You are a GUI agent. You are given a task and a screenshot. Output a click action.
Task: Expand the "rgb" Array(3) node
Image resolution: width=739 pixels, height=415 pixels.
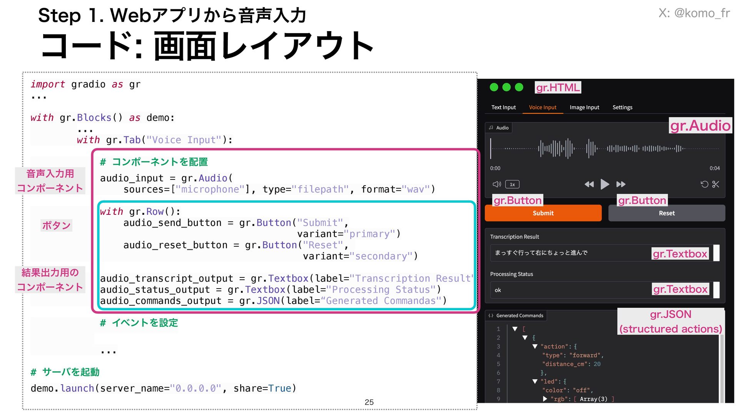[545, 399]
